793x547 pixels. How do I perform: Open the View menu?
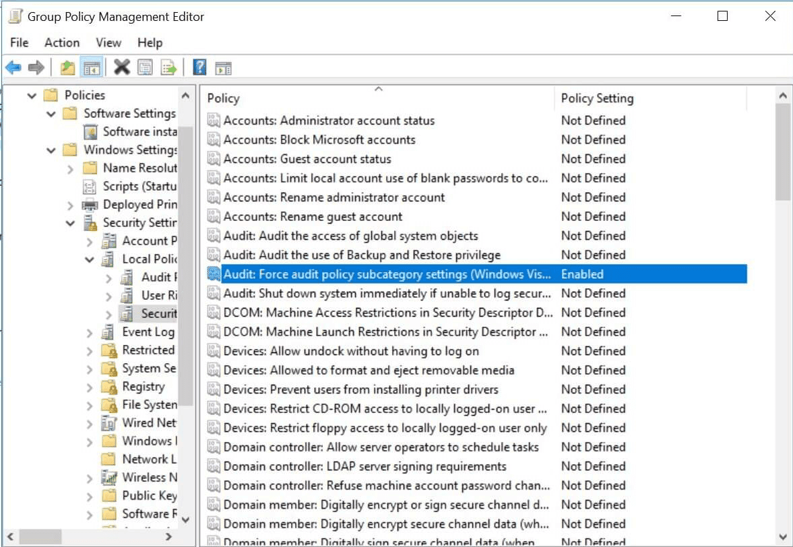(x=108, y=42)
